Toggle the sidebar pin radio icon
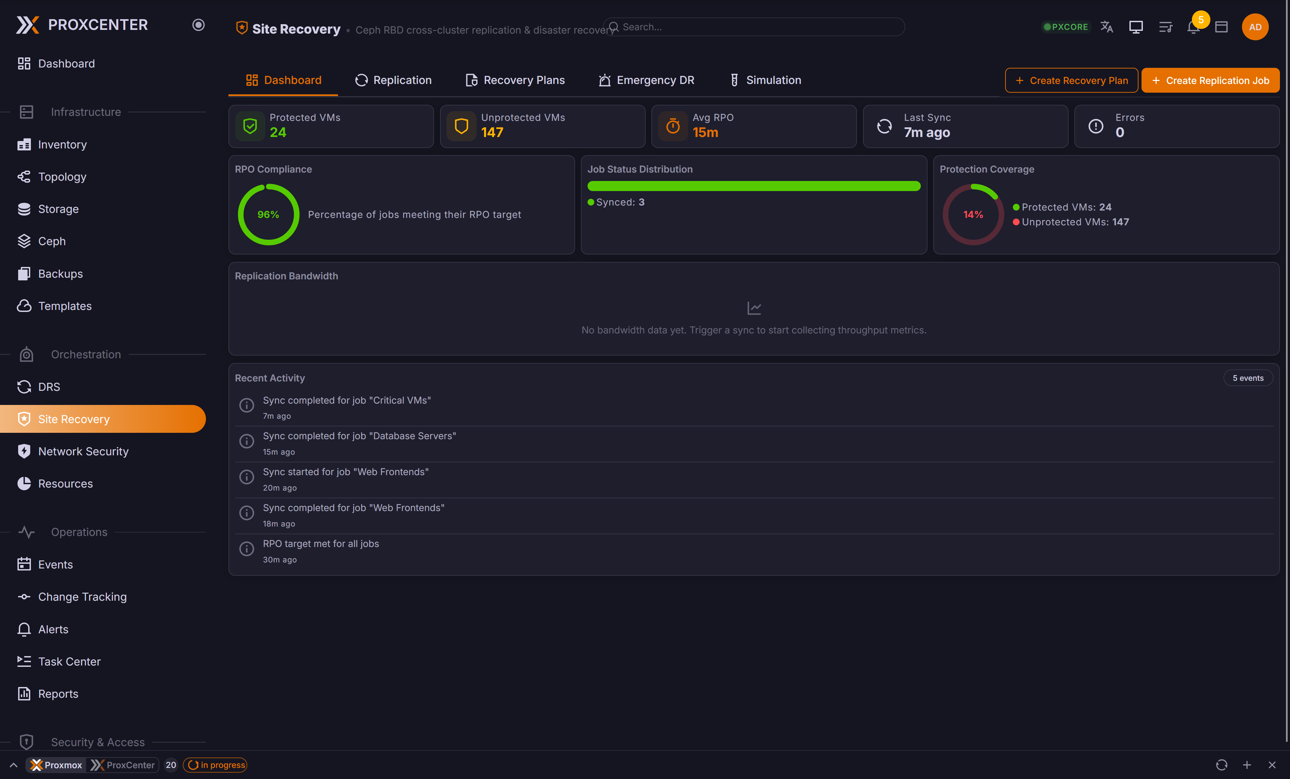The width and height of the screenshot is (1290, 779). pyautogui.click(x=199, y=25)
